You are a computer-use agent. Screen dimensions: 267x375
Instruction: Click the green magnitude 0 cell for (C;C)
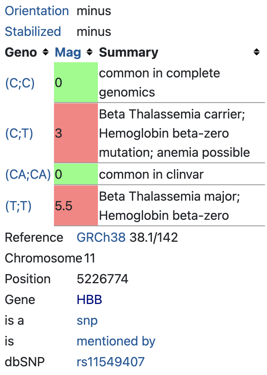[x=76, y=83]
